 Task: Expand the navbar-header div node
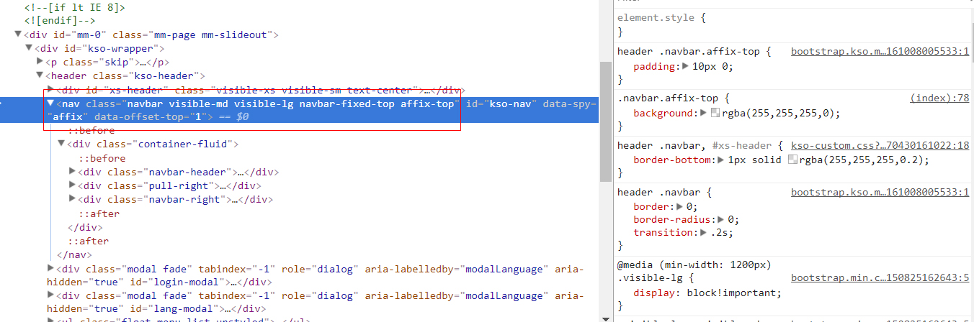click(72, 172)
